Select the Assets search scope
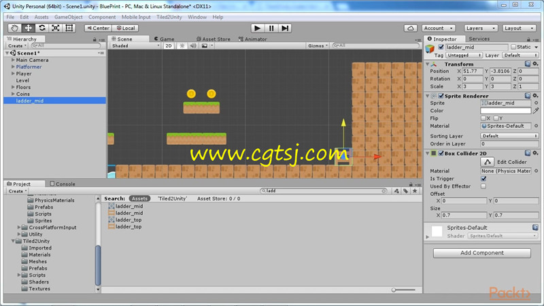The height and width of the screenshot is (306, 544). click(x=139, y=199)
